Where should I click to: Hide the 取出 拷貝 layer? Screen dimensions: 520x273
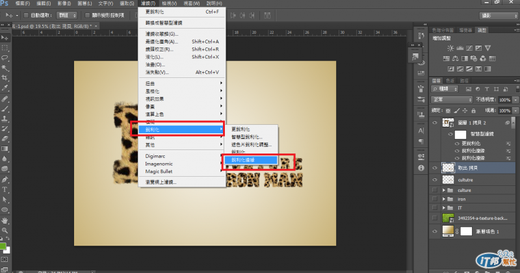(x=435, y=168)
